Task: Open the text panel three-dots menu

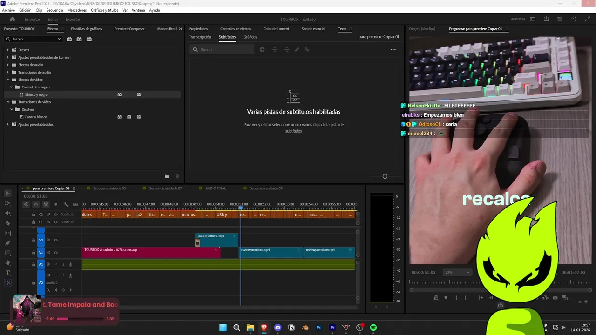Action: [393, 50]
